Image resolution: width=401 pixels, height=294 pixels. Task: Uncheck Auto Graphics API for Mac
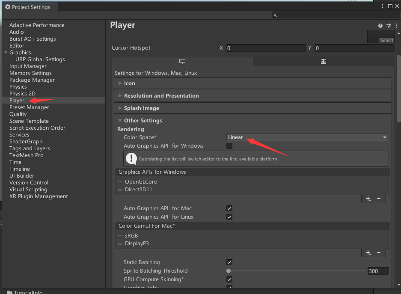coord(229,208)
